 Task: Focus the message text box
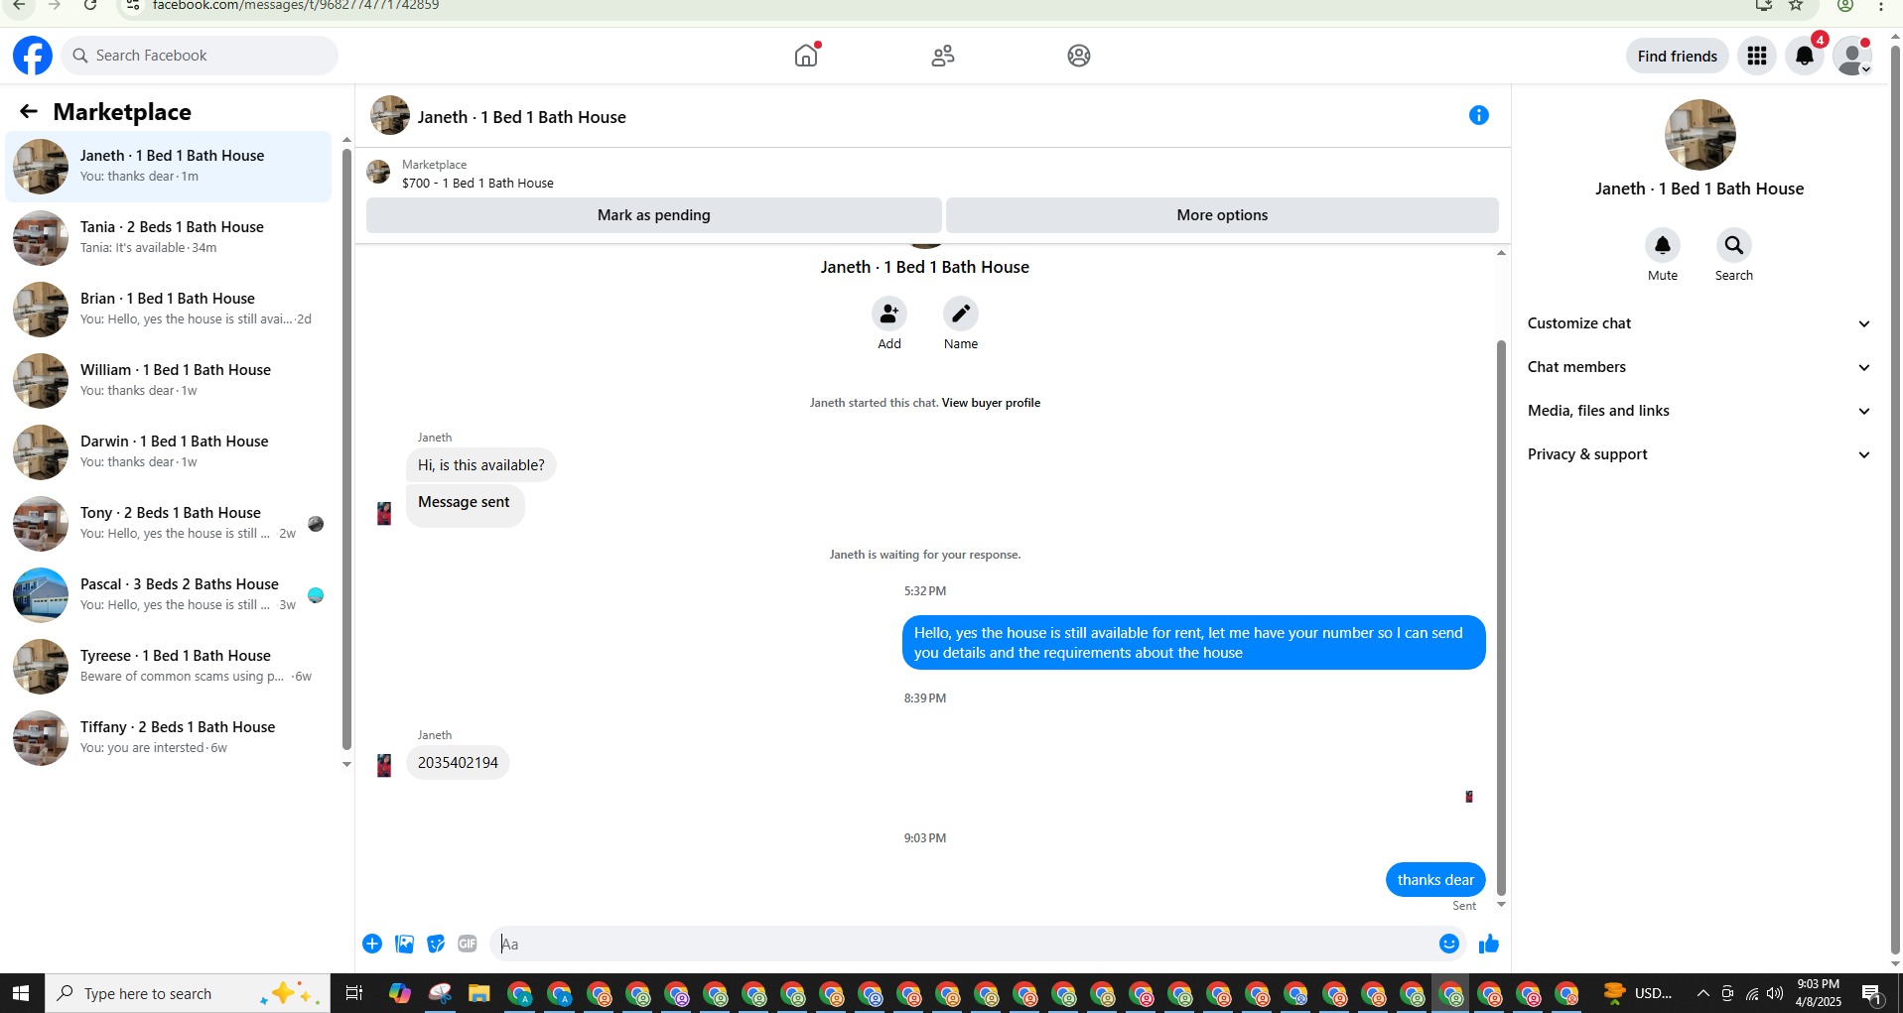[x=963, y=944]
